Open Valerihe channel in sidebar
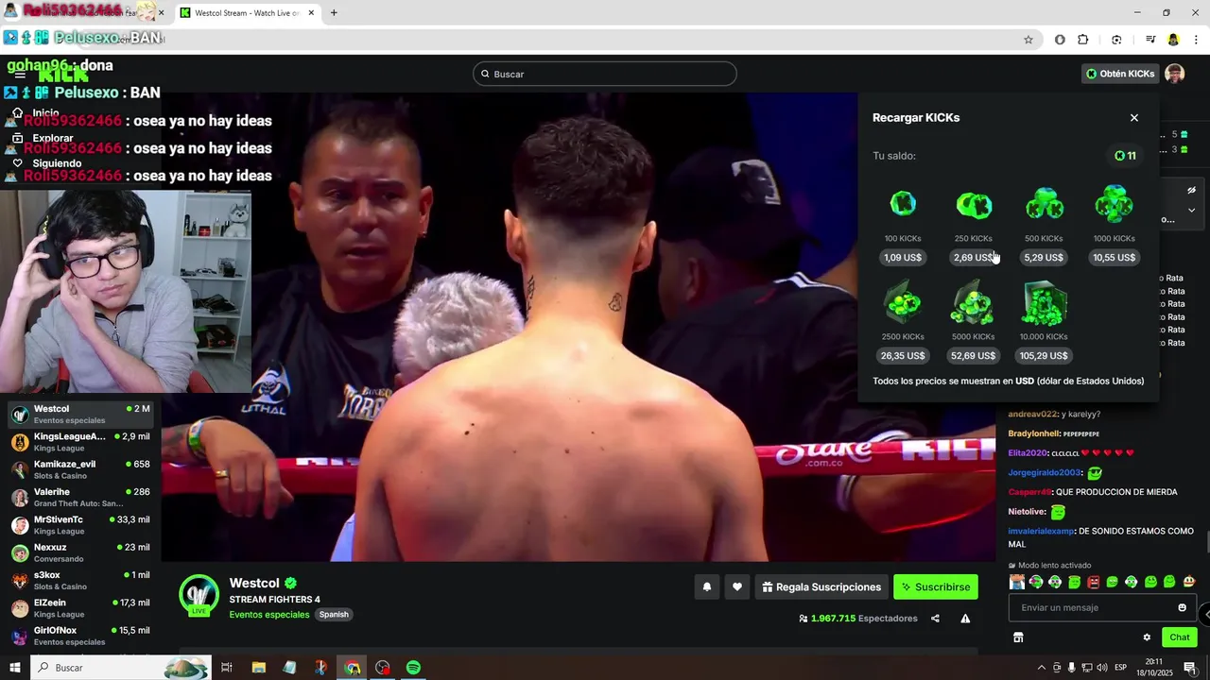 [x=79, y=497]
